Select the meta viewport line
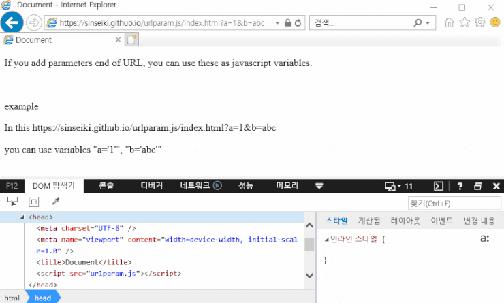 [x=166, y=245]
